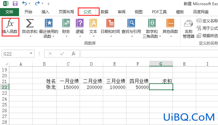Select cell containing 150000
Screen dimensions: 218x125
pyautogui.click(x=68, y=87)
